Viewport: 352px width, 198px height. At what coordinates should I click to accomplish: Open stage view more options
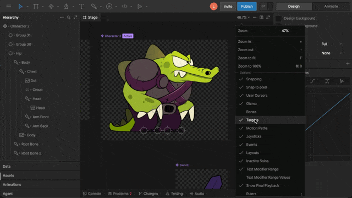pyautogui.click(x=255, y=17)
